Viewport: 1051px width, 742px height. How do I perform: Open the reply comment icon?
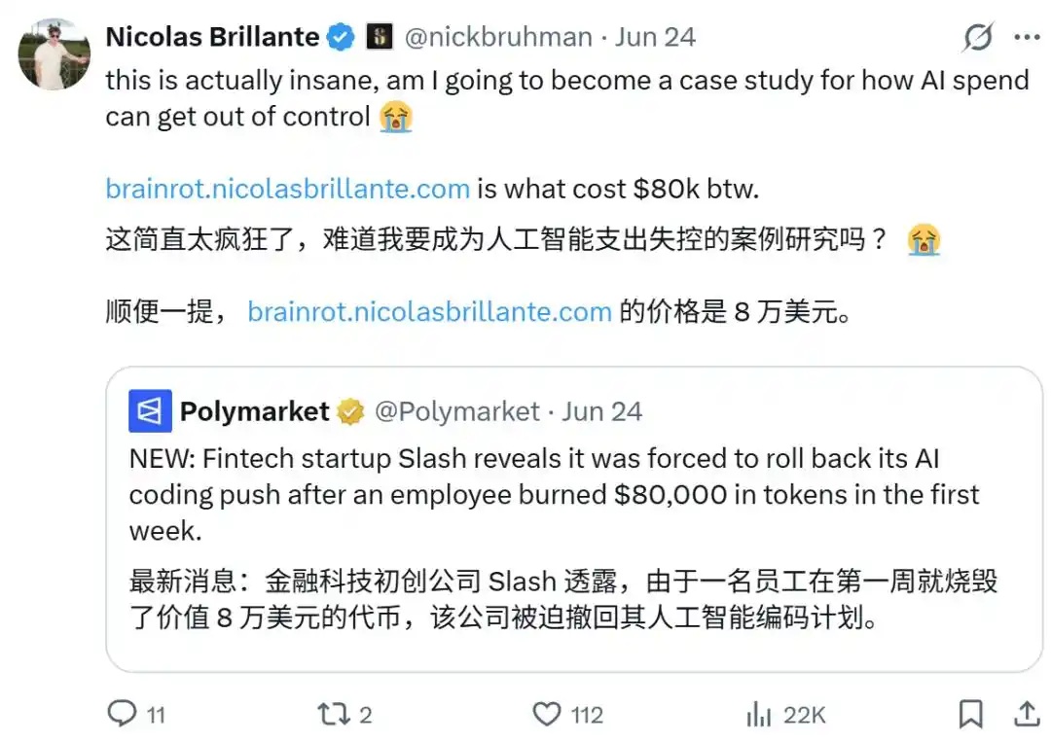(122, 714)
